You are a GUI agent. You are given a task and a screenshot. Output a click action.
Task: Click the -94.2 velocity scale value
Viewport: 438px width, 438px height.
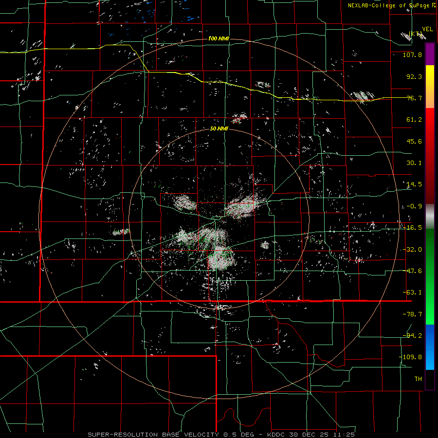pos(412,335)
